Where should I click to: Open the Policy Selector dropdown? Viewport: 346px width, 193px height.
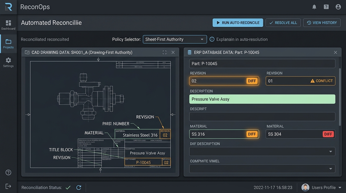pyautogui.click(x=175, y=39)
